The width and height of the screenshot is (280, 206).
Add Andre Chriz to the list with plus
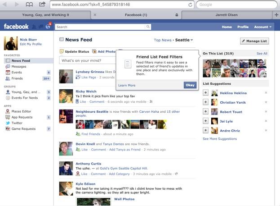point(205,130)
